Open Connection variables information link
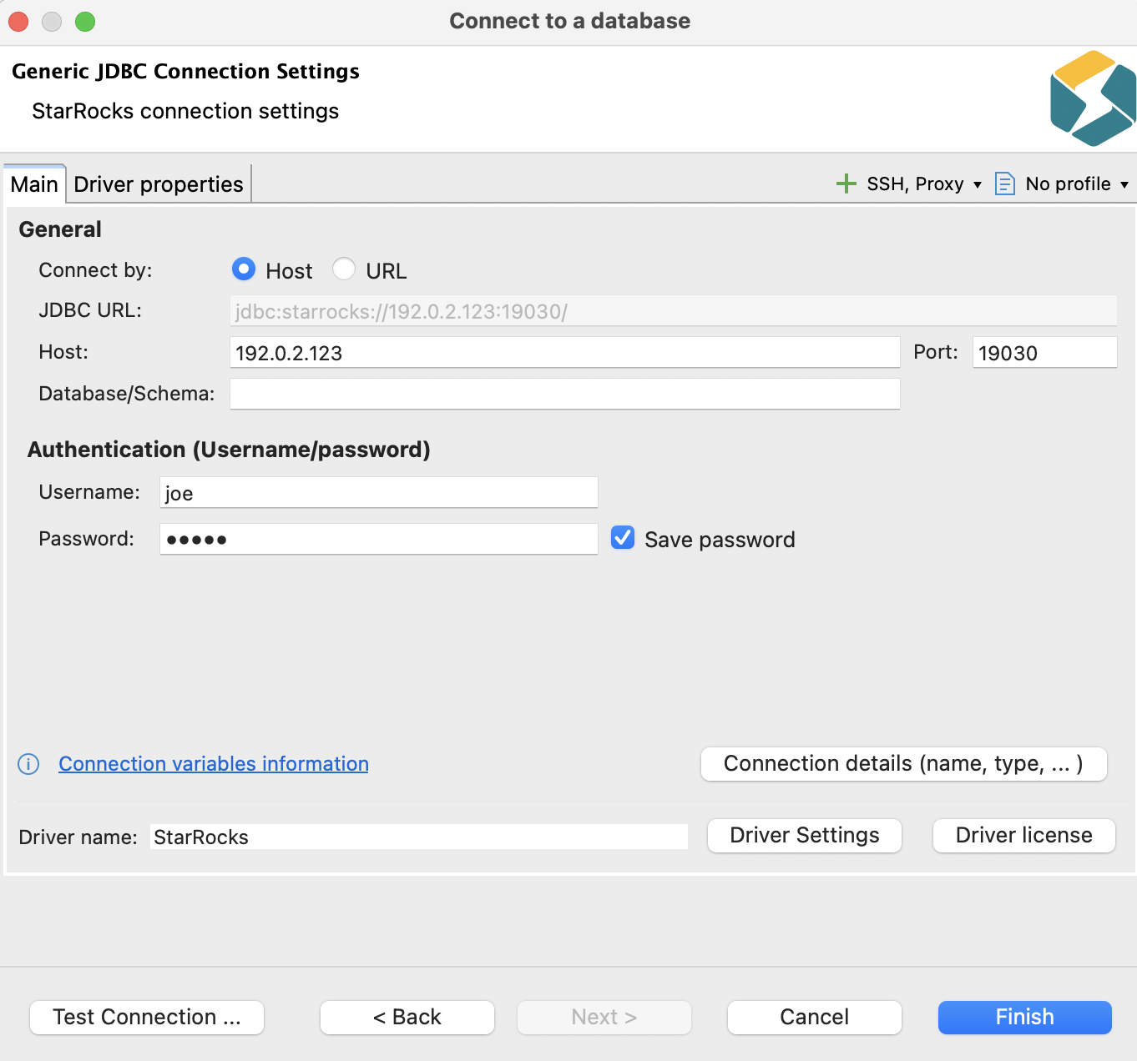 pyautogui.click(x=214, y=764)
